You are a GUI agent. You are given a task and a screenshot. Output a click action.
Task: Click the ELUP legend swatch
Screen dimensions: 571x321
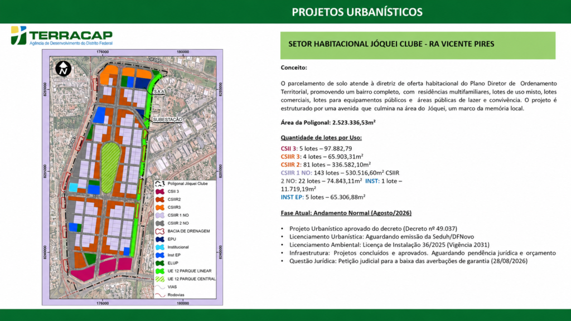160,263
